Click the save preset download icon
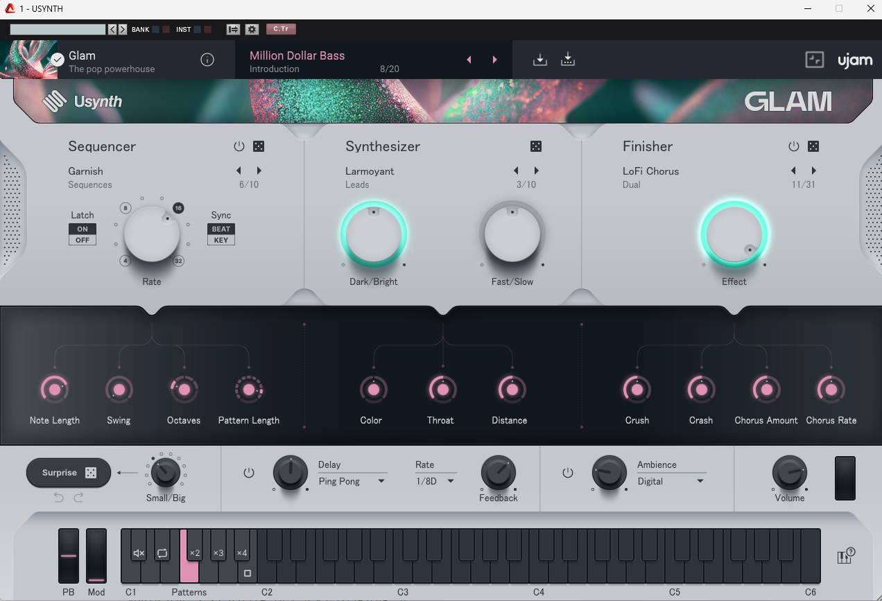Image resolution: width=882 pixels, height=601 pixels. [540, 60]
